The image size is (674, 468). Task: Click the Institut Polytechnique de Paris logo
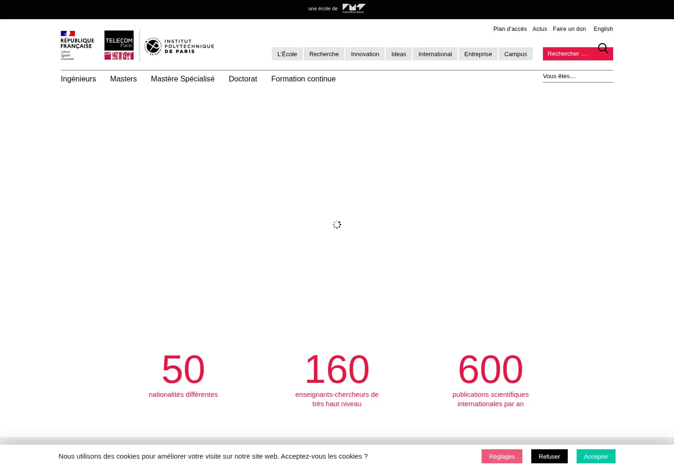coord(179,46)
